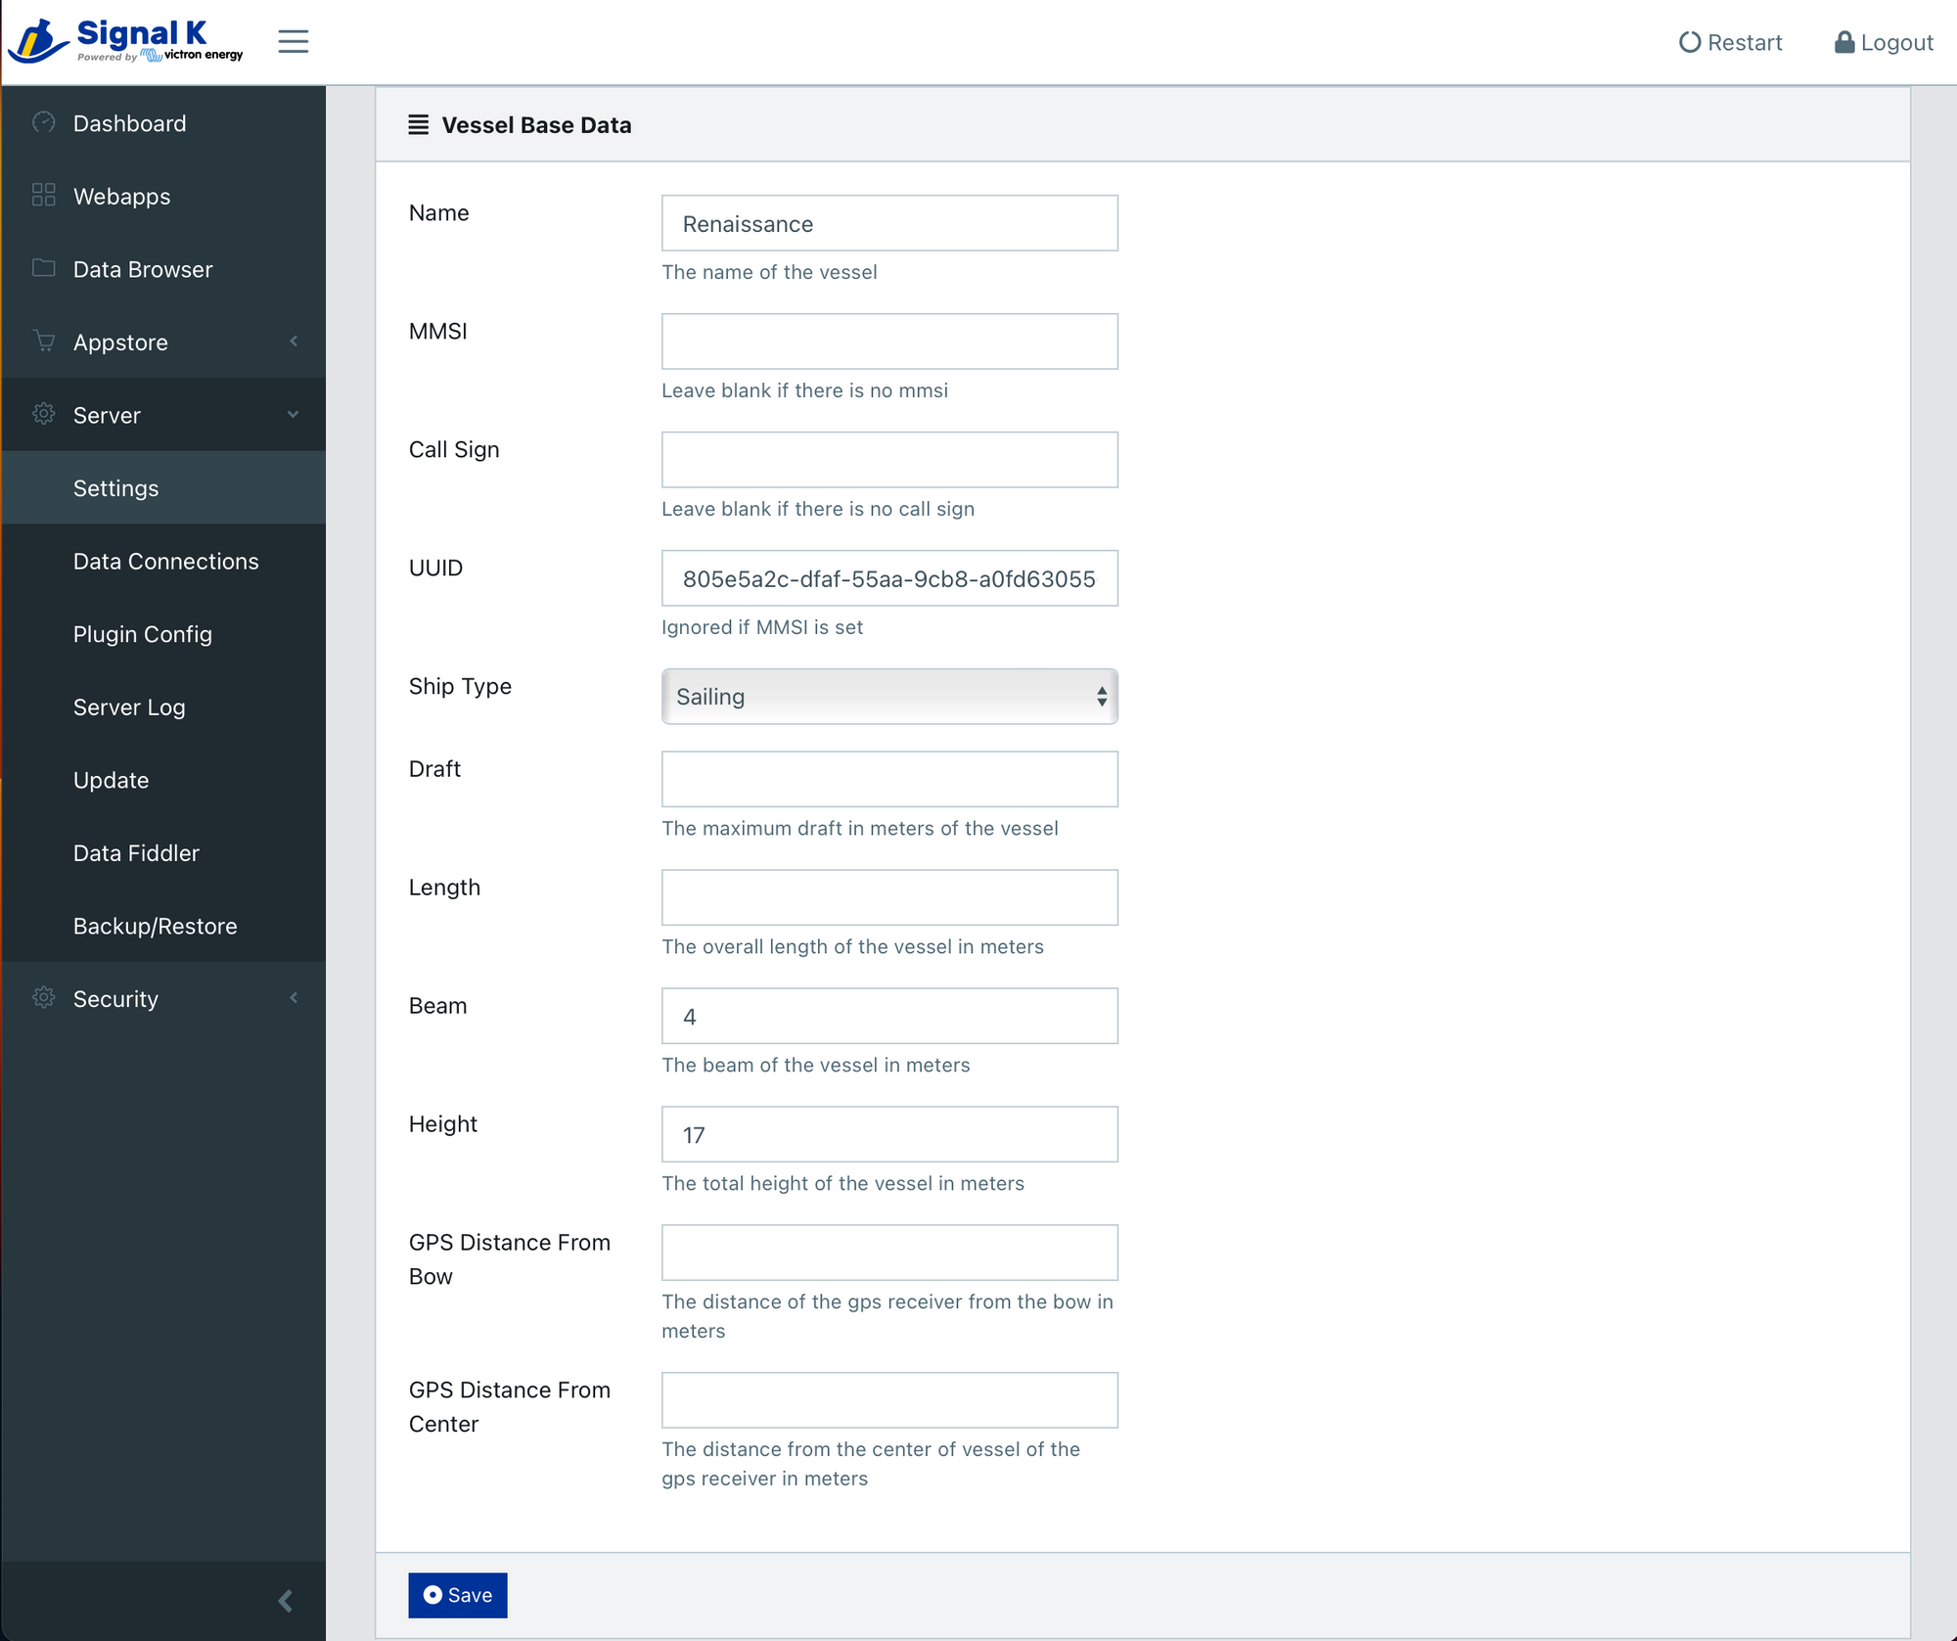Click the Security sidebar icon
1957x1641 pixels.
tap(44, 998)
